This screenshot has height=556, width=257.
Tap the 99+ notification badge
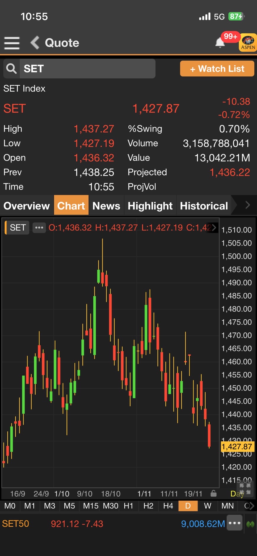point(230,36)
